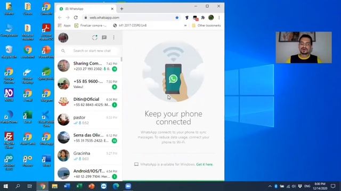Open Chrome's three-dot menu

(x=219, y=18)
